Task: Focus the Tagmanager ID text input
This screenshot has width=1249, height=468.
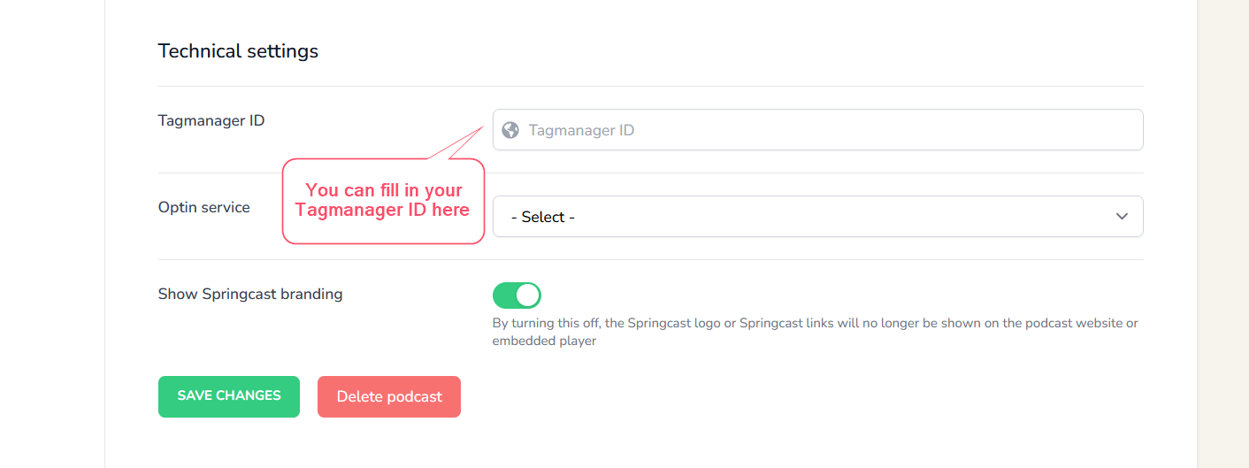Action: (x=817, y=130)
